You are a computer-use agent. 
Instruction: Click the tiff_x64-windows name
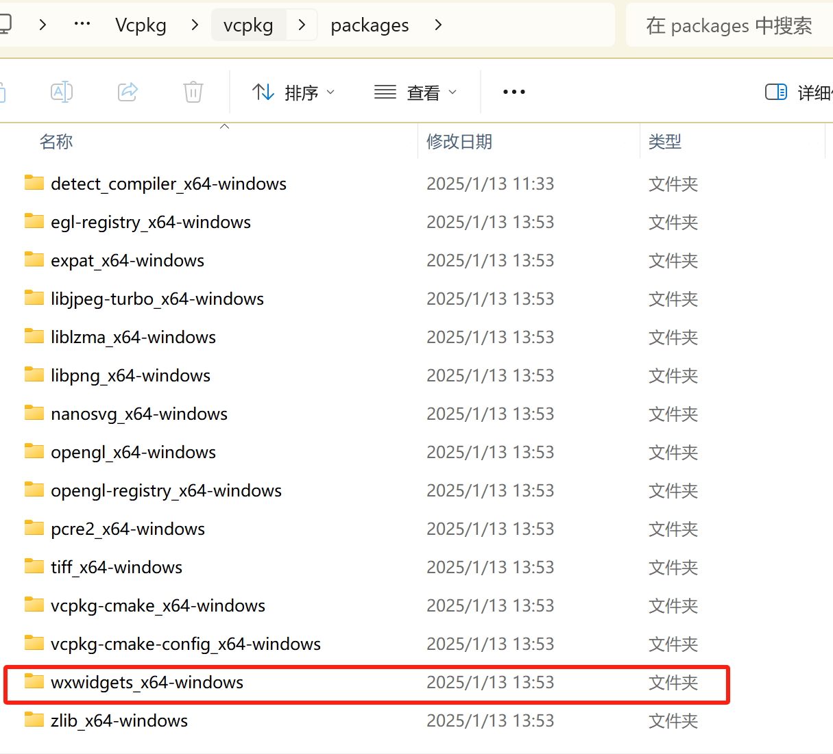point(117,568)
